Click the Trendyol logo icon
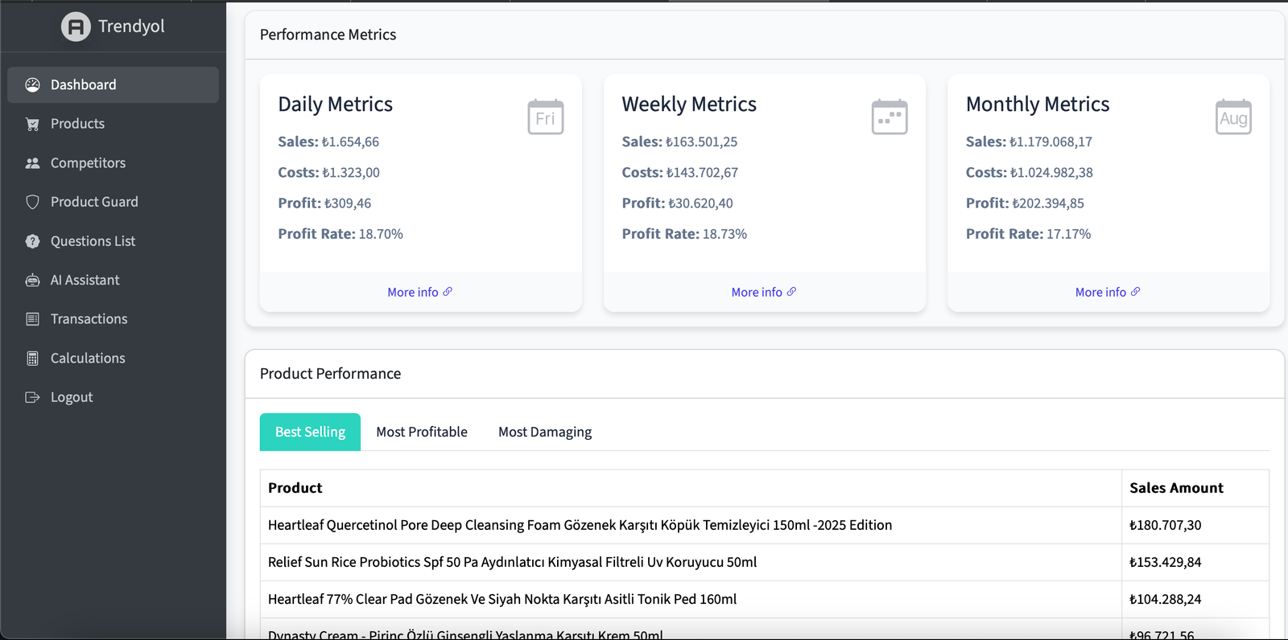 pyautogui.click(x=76, y=27)
